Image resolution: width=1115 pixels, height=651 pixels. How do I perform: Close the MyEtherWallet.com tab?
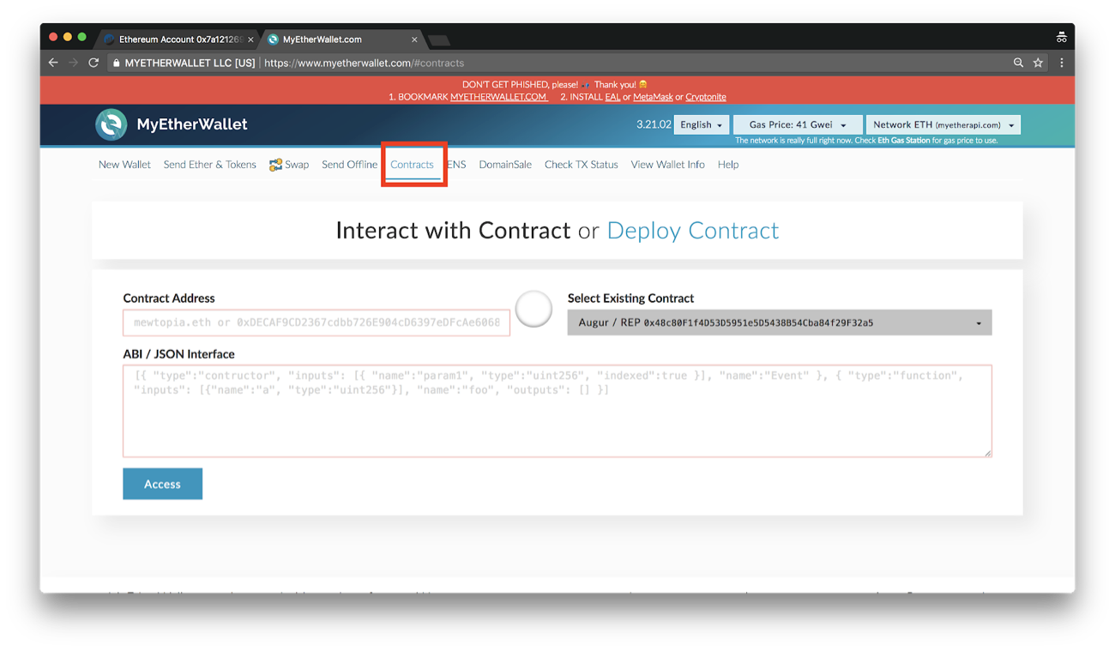[x=414, y=39]
